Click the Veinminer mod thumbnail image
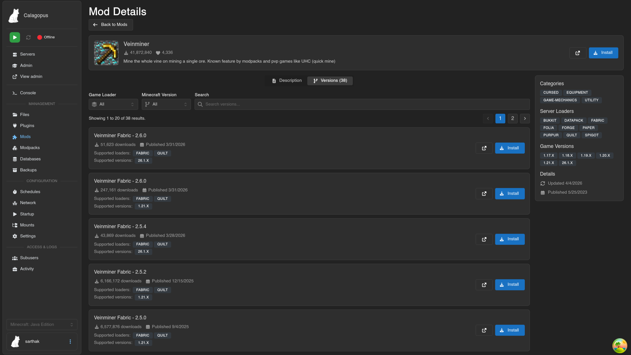 click(106, 53)
